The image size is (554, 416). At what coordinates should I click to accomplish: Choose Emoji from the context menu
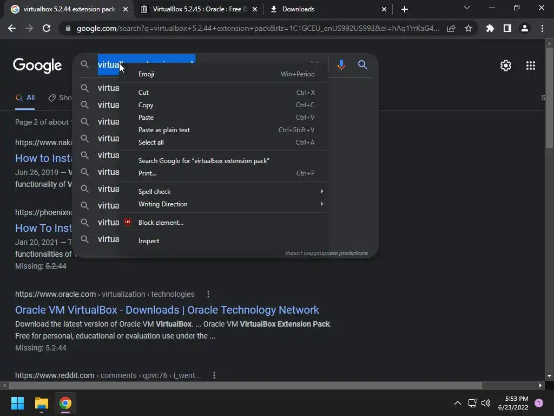224,74
